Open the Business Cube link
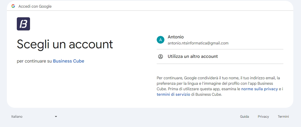301x127 pixels. (x=69, y=61)
